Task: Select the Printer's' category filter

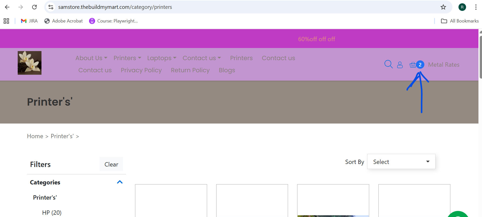Action: [x=45, y=198]
